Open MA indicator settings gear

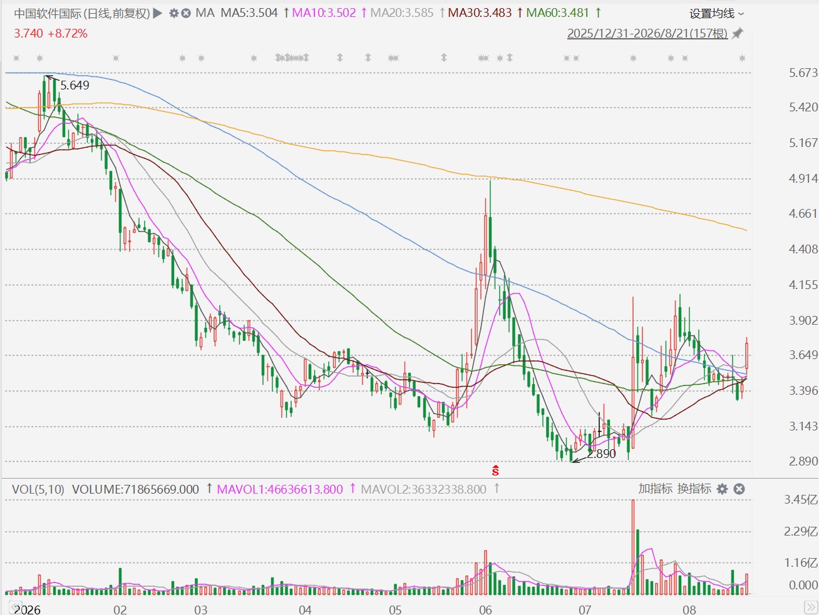[174, 13]
